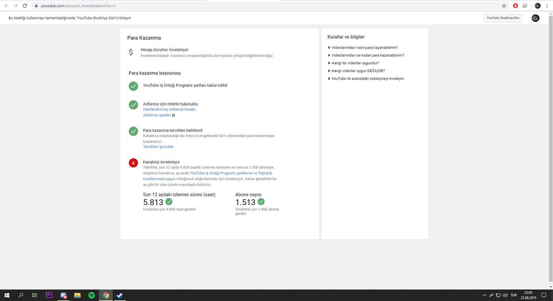Show hidden system tray icons
The width and height of the screenshot is (553, 301).
point(484,295)
